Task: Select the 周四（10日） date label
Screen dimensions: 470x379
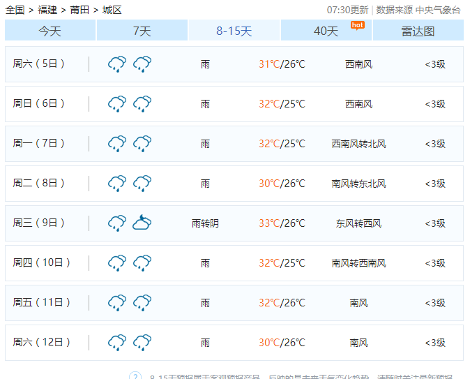Action: (x=41, y=262)
